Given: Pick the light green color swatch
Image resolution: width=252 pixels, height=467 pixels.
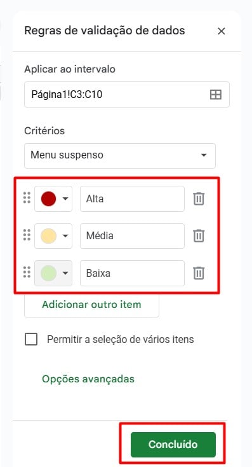Looking at the screenshot, I should tap(48, 273).
